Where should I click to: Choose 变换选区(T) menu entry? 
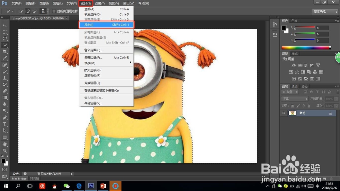(106, 83)
